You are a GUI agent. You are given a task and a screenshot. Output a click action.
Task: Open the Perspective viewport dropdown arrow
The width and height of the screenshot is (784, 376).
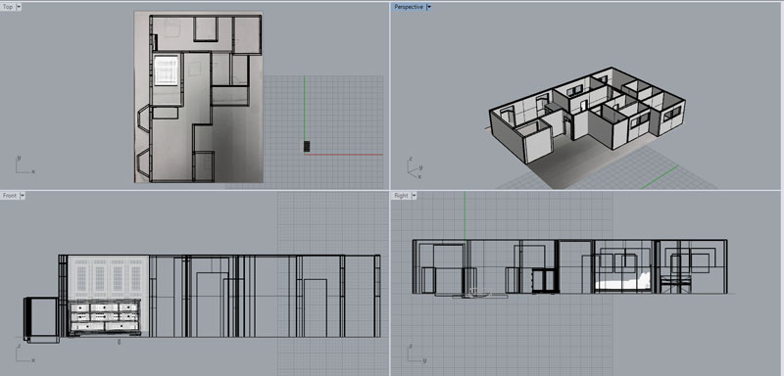pos(429,7)
